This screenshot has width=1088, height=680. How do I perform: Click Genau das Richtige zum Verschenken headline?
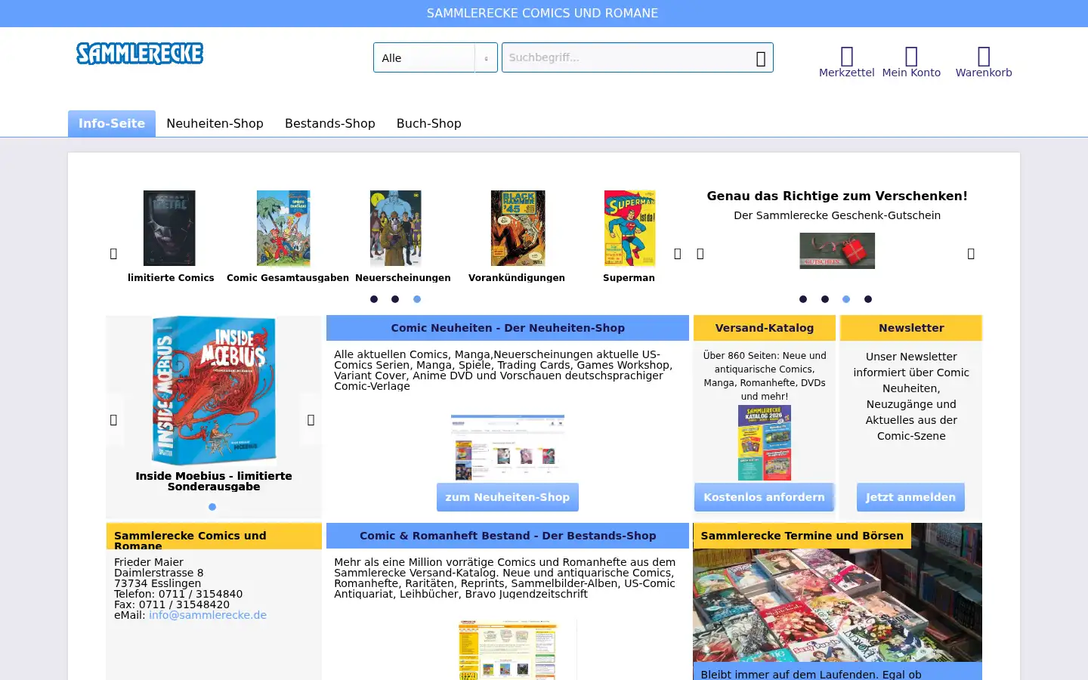click(x=837, y=196)
